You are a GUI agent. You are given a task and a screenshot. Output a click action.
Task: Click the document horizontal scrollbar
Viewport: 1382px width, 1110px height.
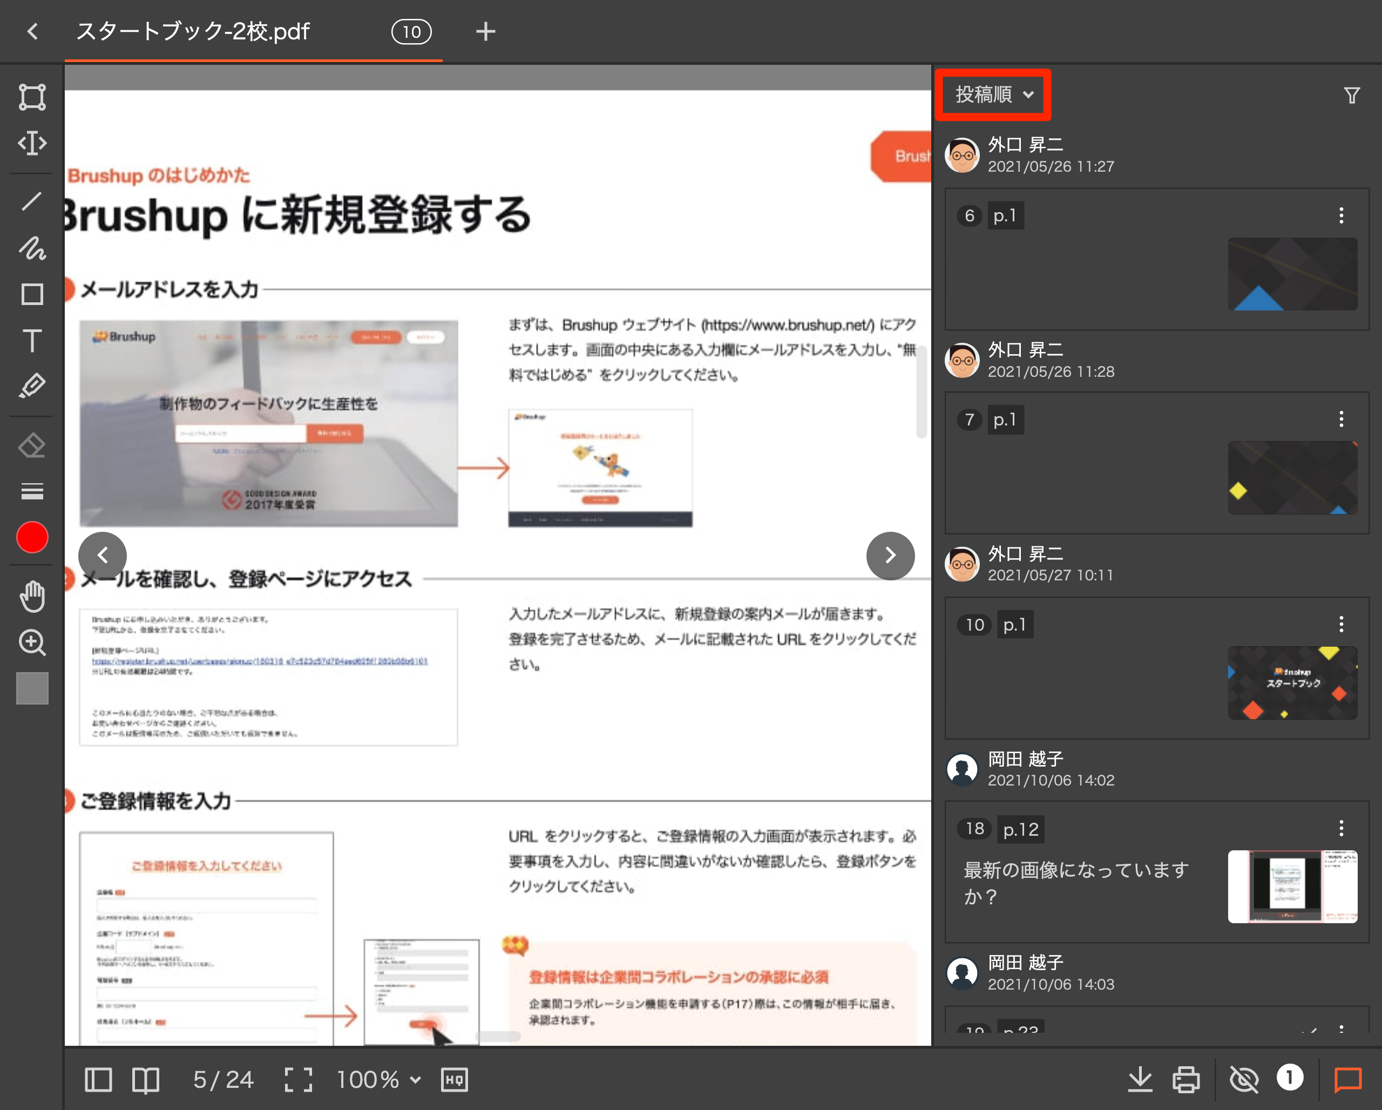click(x=498, y=1036)
